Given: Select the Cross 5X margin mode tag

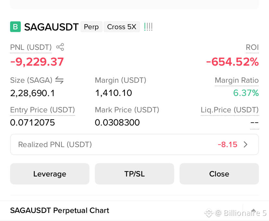Looking at the screenshot, I should click(x=122, y=27).
